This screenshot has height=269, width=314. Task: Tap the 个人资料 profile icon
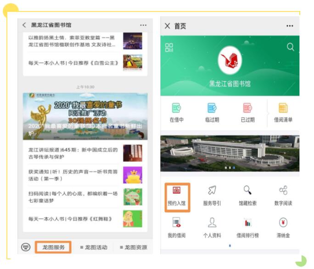[x=212, y=227]
